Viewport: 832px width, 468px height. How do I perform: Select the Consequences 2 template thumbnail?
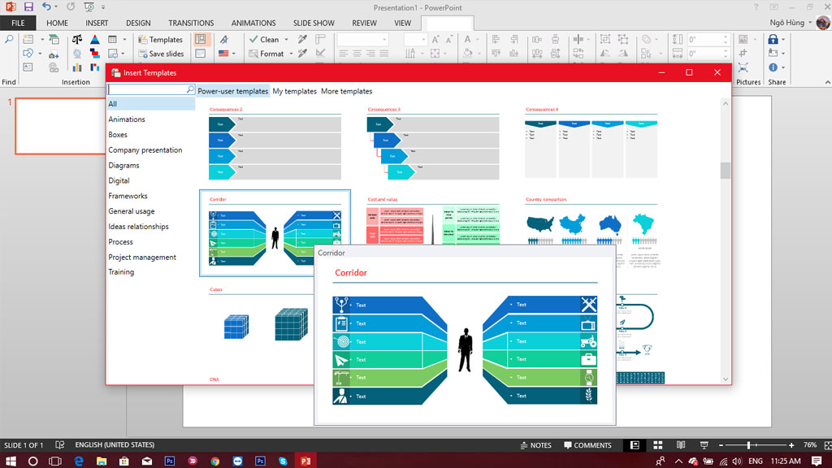tap(275, 144)
